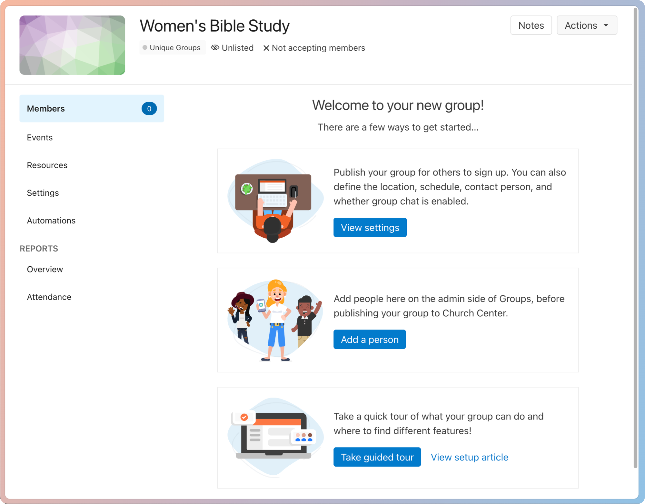Open the Notes panel
The width and height of the screenshot is (645, 504).
pos(531,25)
